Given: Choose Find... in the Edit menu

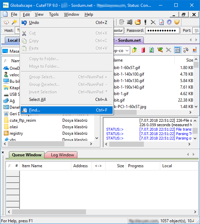Looking at the screenshot, I should pyautogui.click(x=67, y=110).
